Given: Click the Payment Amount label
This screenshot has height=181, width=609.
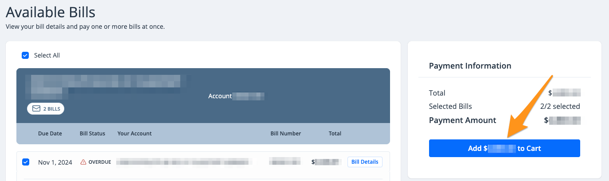Looking at the screenshot, I should pos(463,120).
